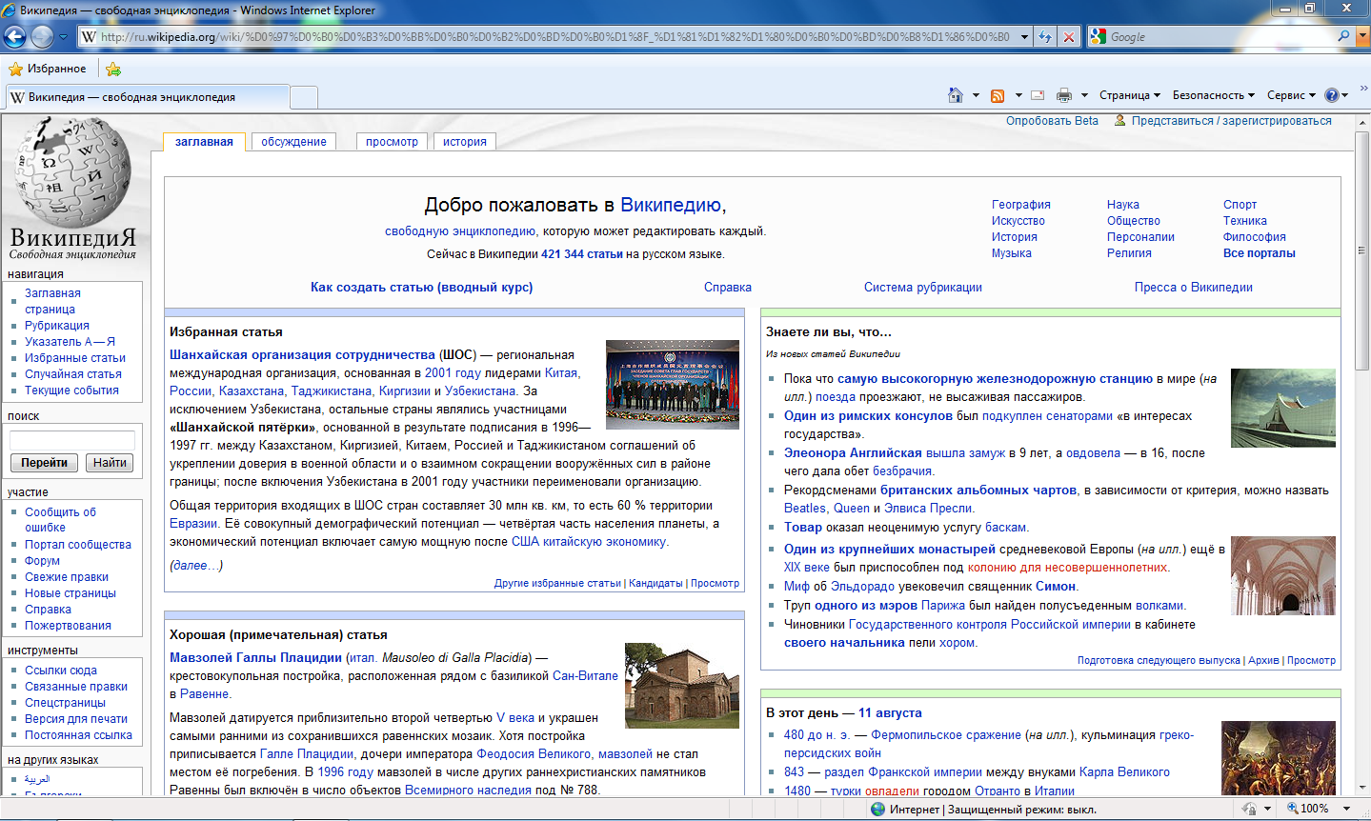Click the browser Back arrow button
The height and width of the screenshot is (821, 1371).
point(15,37)
